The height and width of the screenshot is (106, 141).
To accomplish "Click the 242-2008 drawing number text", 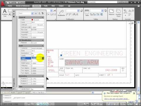I will 111,70.
